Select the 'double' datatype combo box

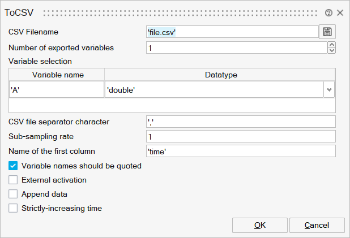214,89
